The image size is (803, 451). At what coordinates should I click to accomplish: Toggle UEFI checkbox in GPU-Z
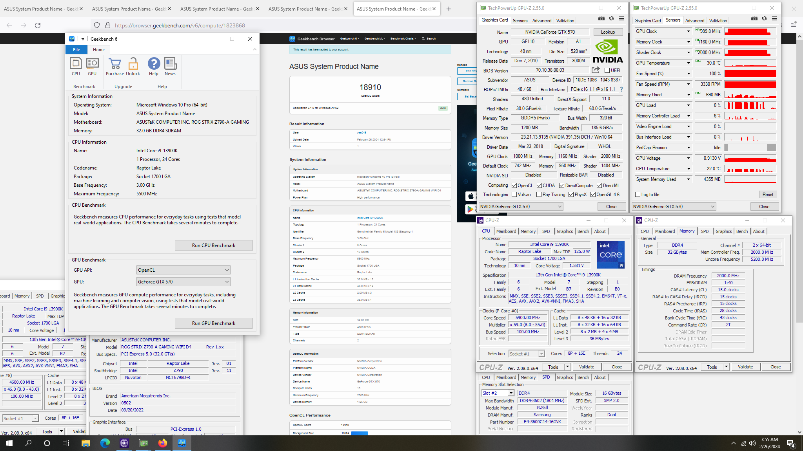coord(607,70)
